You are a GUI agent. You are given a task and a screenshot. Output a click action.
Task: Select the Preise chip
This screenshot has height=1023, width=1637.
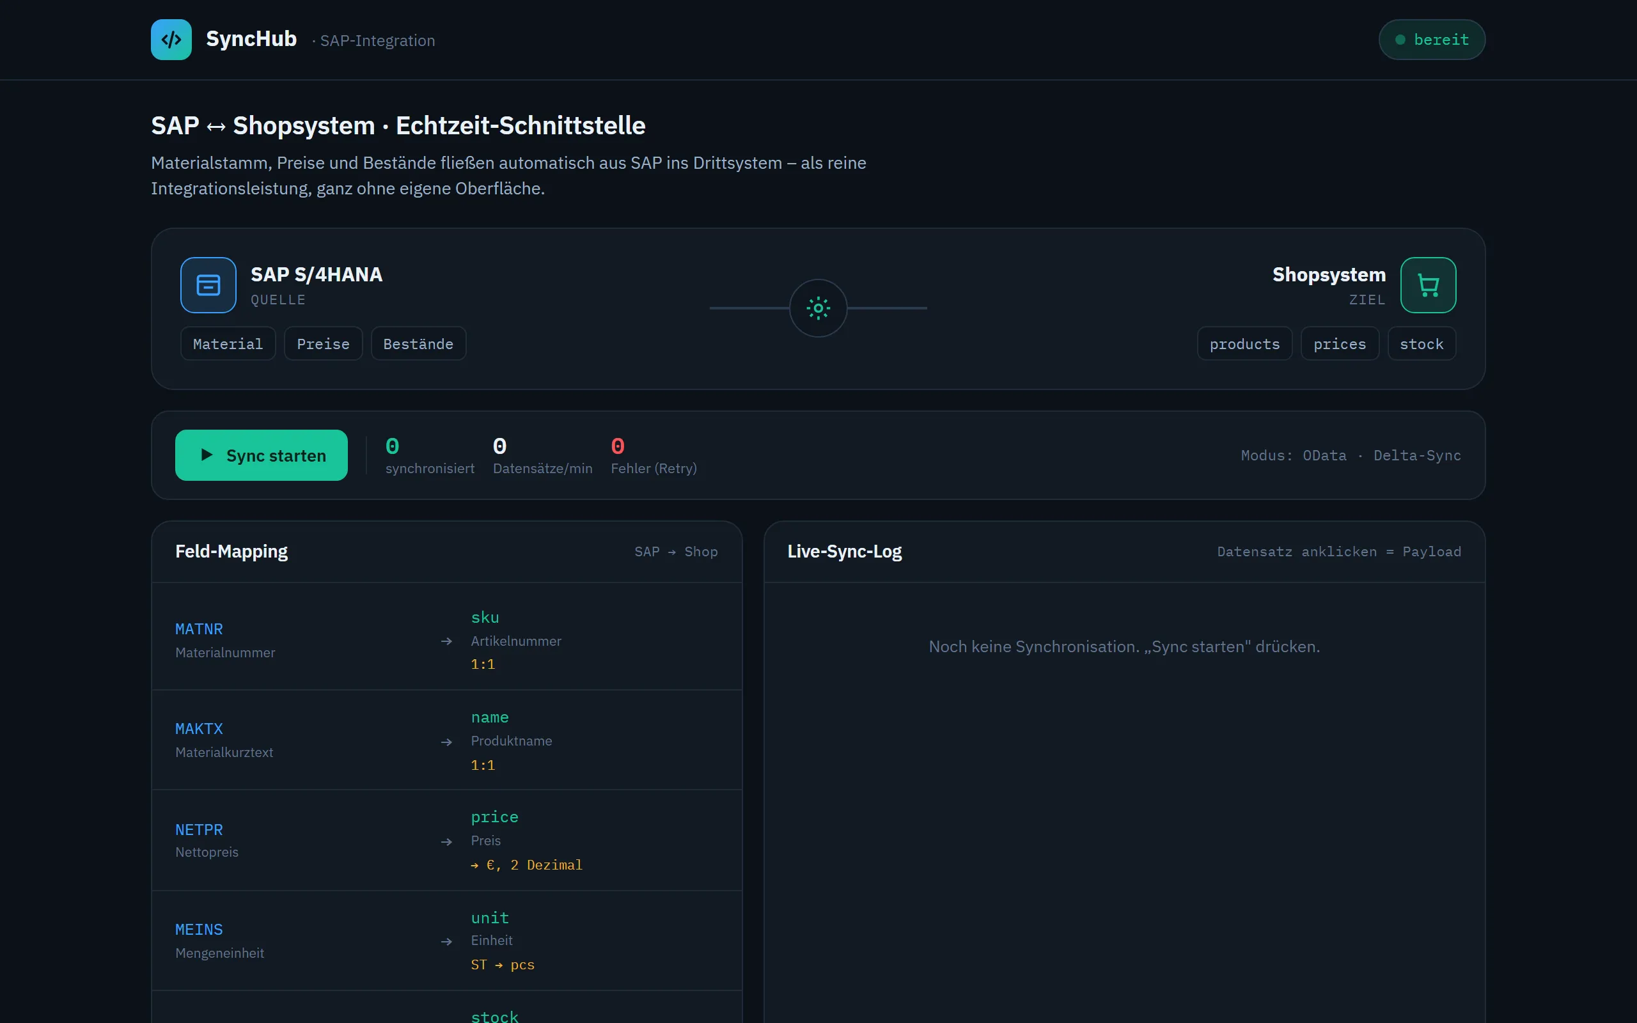[x=324, y=344]
